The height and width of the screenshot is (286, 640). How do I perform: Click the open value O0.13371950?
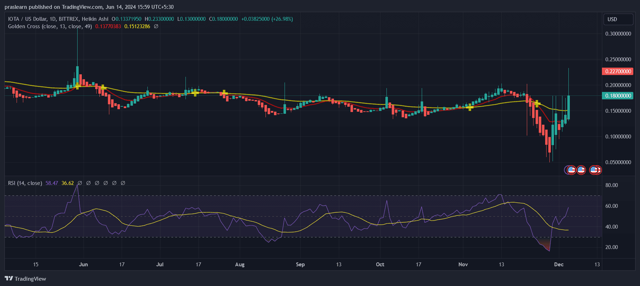pos(127,19)
